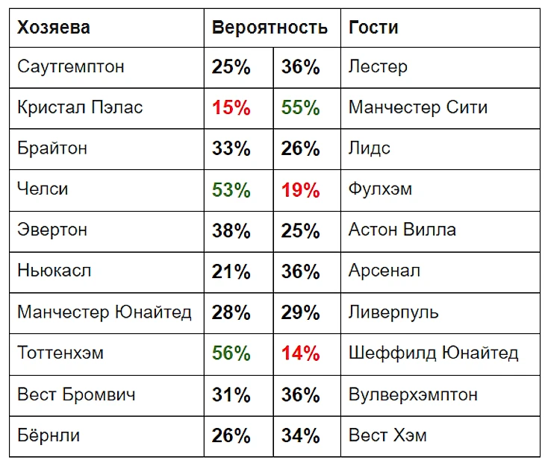Select the green 55% for Манчестер Сити
Image resolution: width=545 pixels, height=460 pixels.
(x=300, y=108)
